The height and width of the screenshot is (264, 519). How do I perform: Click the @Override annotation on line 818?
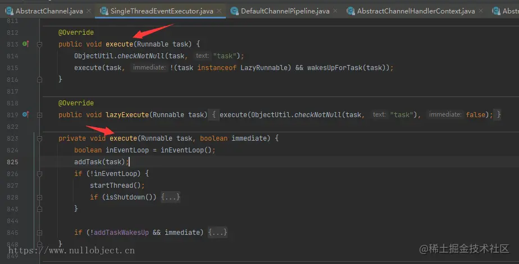point(76,103)
